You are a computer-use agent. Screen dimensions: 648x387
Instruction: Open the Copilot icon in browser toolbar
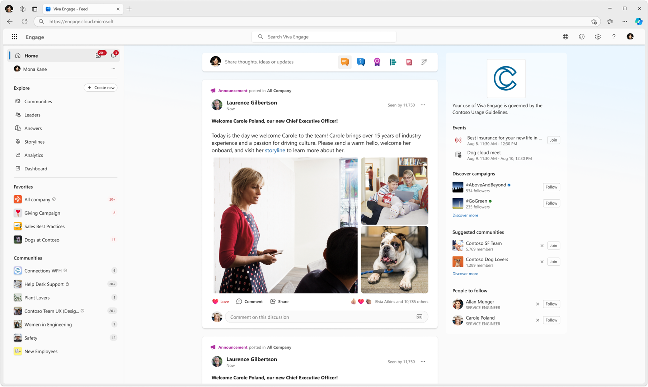click(x=639, y=21)
